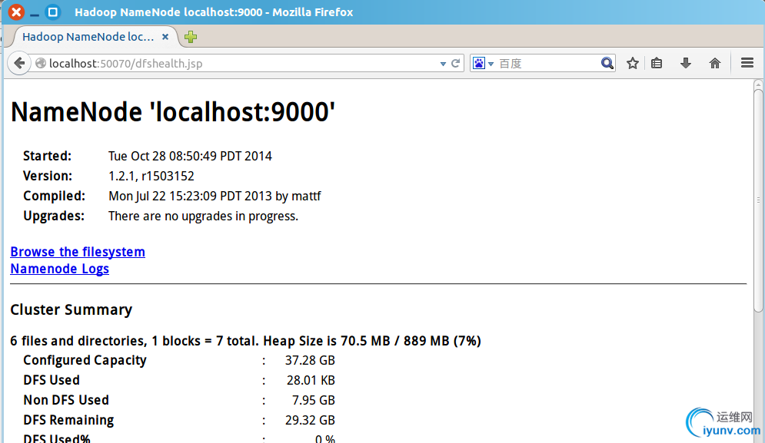Click the search magnifier icon
The height and width of the screenshot is (443, 765).
pyautogui.click(x=607, y=63)
